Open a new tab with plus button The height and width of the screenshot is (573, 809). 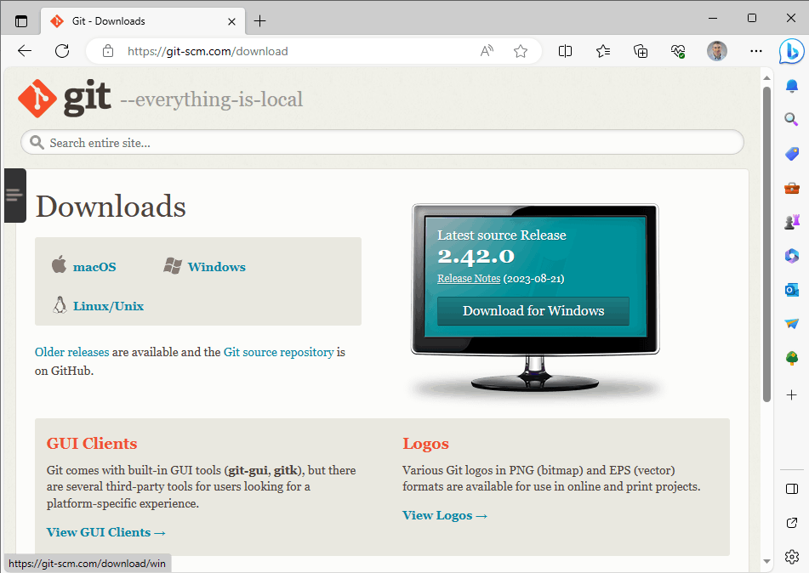[x=260, y=21]
